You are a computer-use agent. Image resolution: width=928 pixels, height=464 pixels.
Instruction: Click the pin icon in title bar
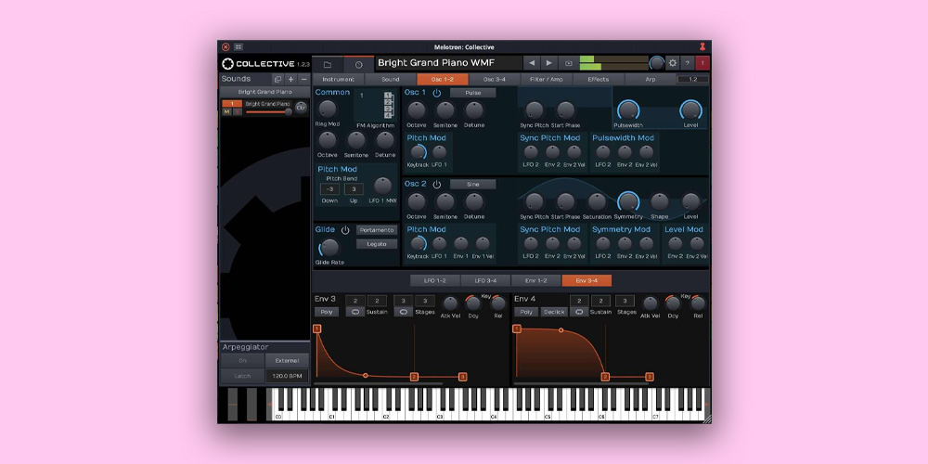(x=703, y=46)
